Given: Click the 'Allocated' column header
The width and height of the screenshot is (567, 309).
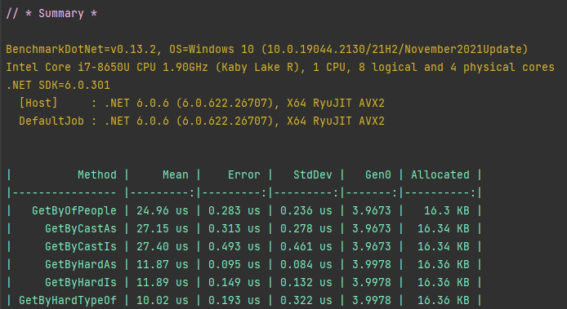Looking at the screenshot, I should pos(440,174).
